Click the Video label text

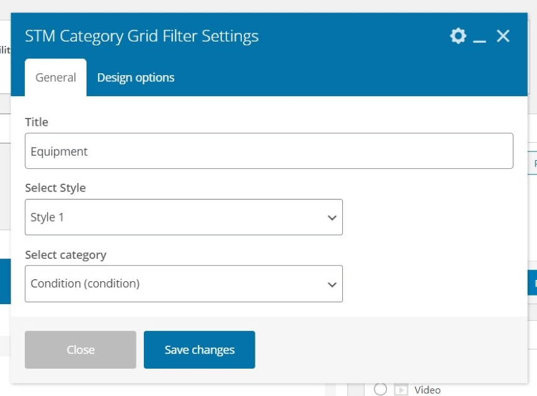tap(427, 390)
